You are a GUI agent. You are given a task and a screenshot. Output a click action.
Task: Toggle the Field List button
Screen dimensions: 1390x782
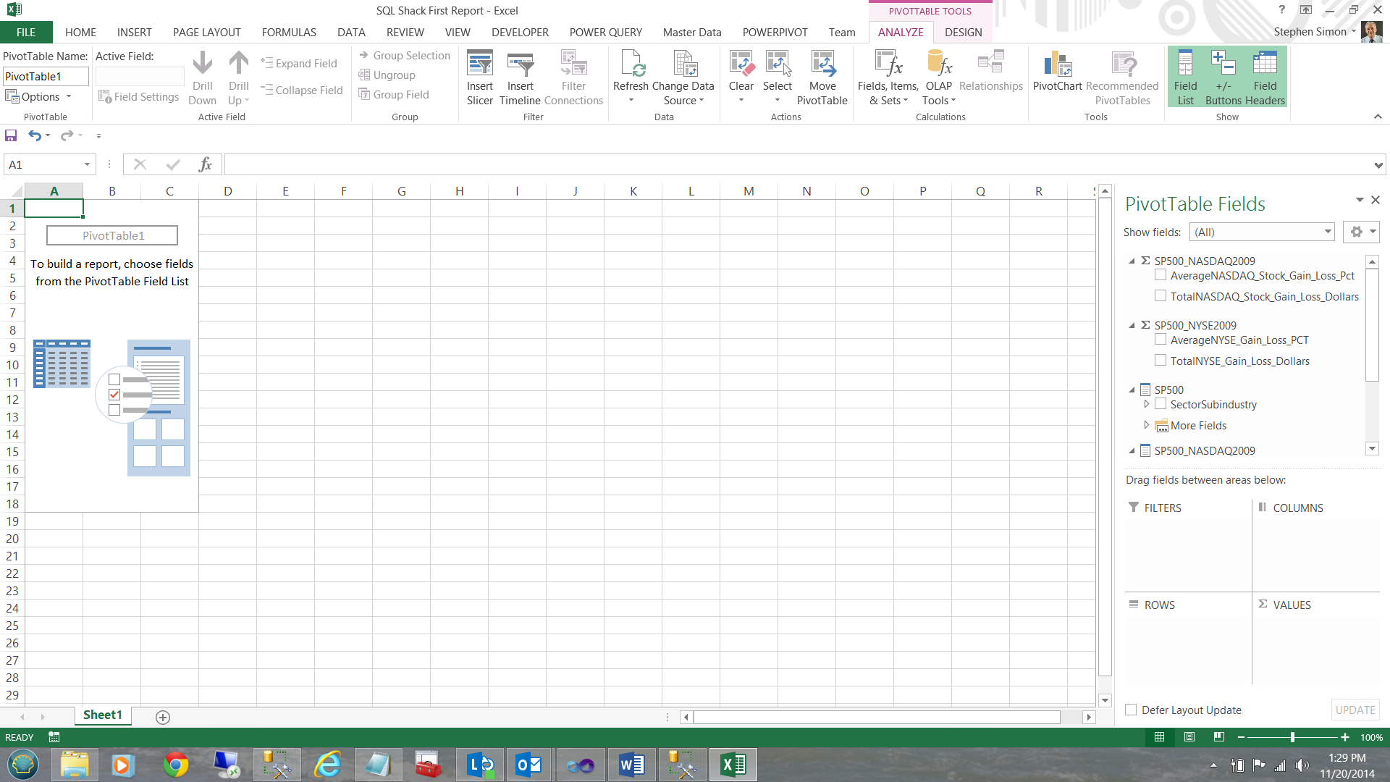click(1185, 77)
